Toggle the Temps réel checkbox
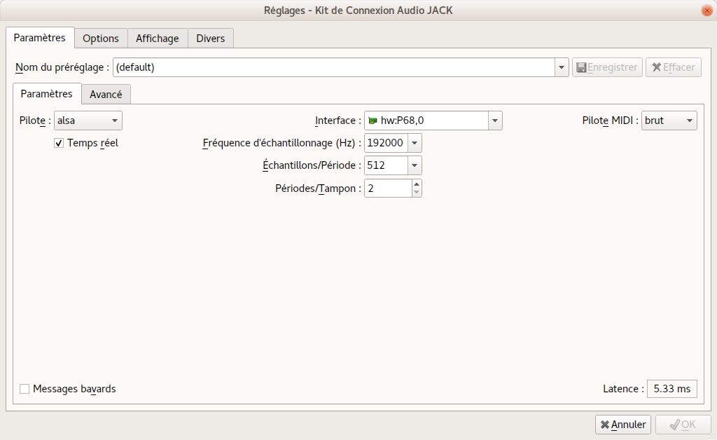717x440 pixels. pos(59,143)
